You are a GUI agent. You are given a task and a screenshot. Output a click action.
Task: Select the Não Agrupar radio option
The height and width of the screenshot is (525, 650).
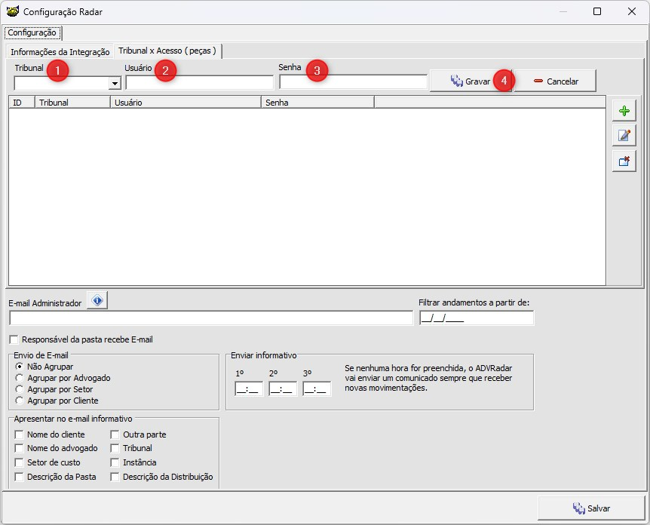[19, 367]
